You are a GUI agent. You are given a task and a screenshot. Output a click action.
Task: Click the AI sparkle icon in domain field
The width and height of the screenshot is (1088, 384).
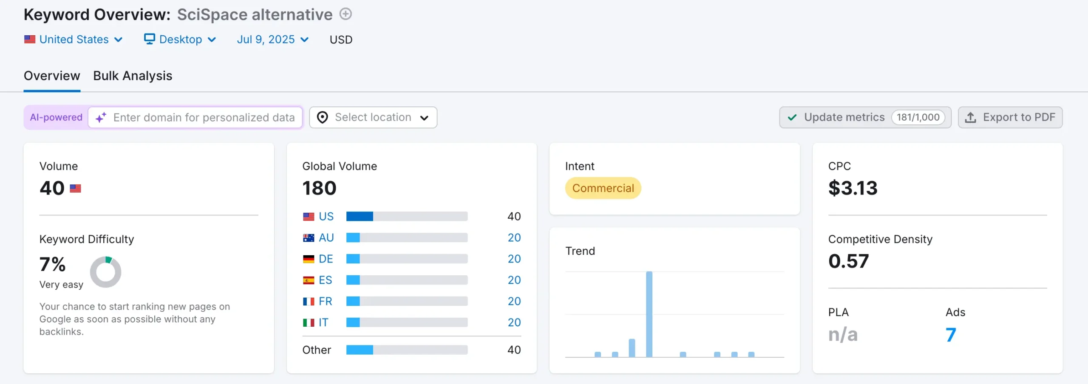point(101,118)
